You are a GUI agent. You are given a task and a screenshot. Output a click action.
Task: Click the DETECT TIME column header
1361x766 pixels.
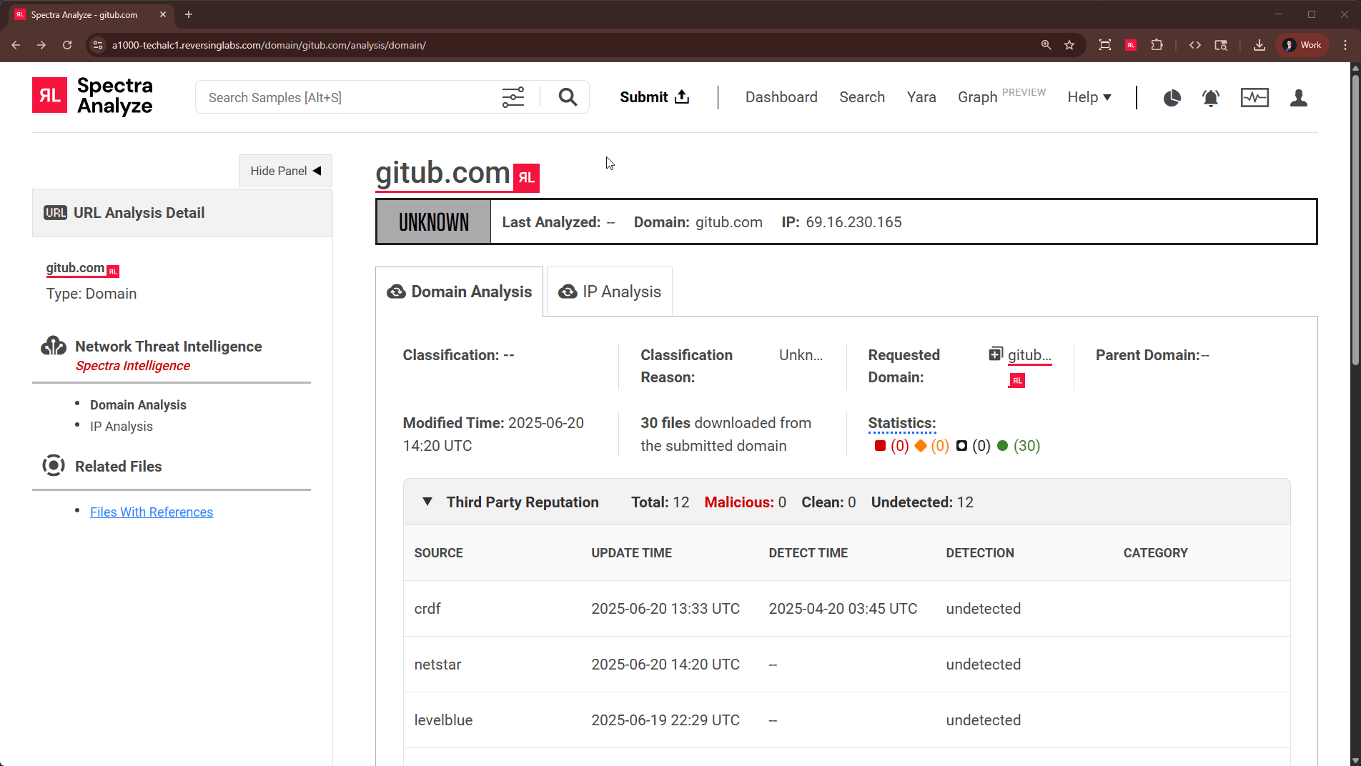click(808, 553)
